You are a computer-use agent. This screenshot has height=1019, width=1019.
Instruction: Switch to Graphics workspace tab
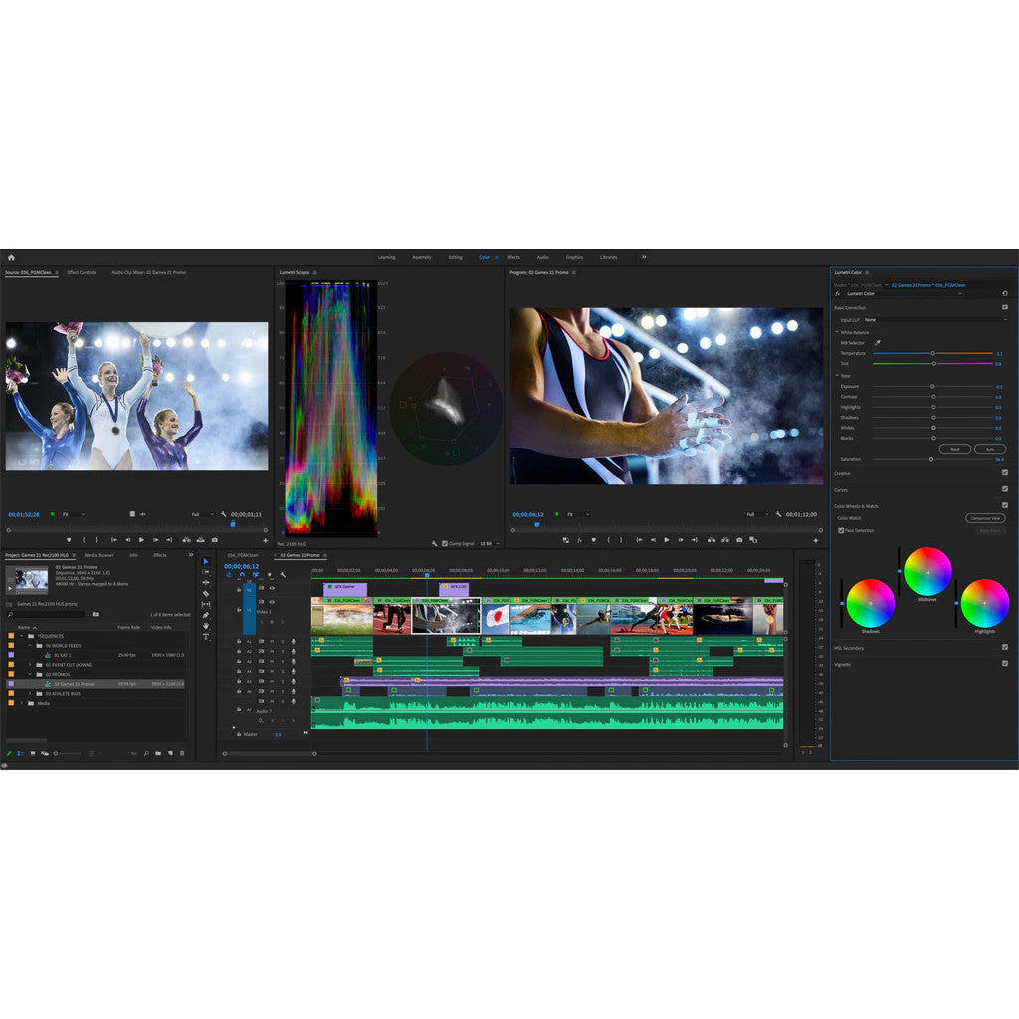click(x=574, y=258)
